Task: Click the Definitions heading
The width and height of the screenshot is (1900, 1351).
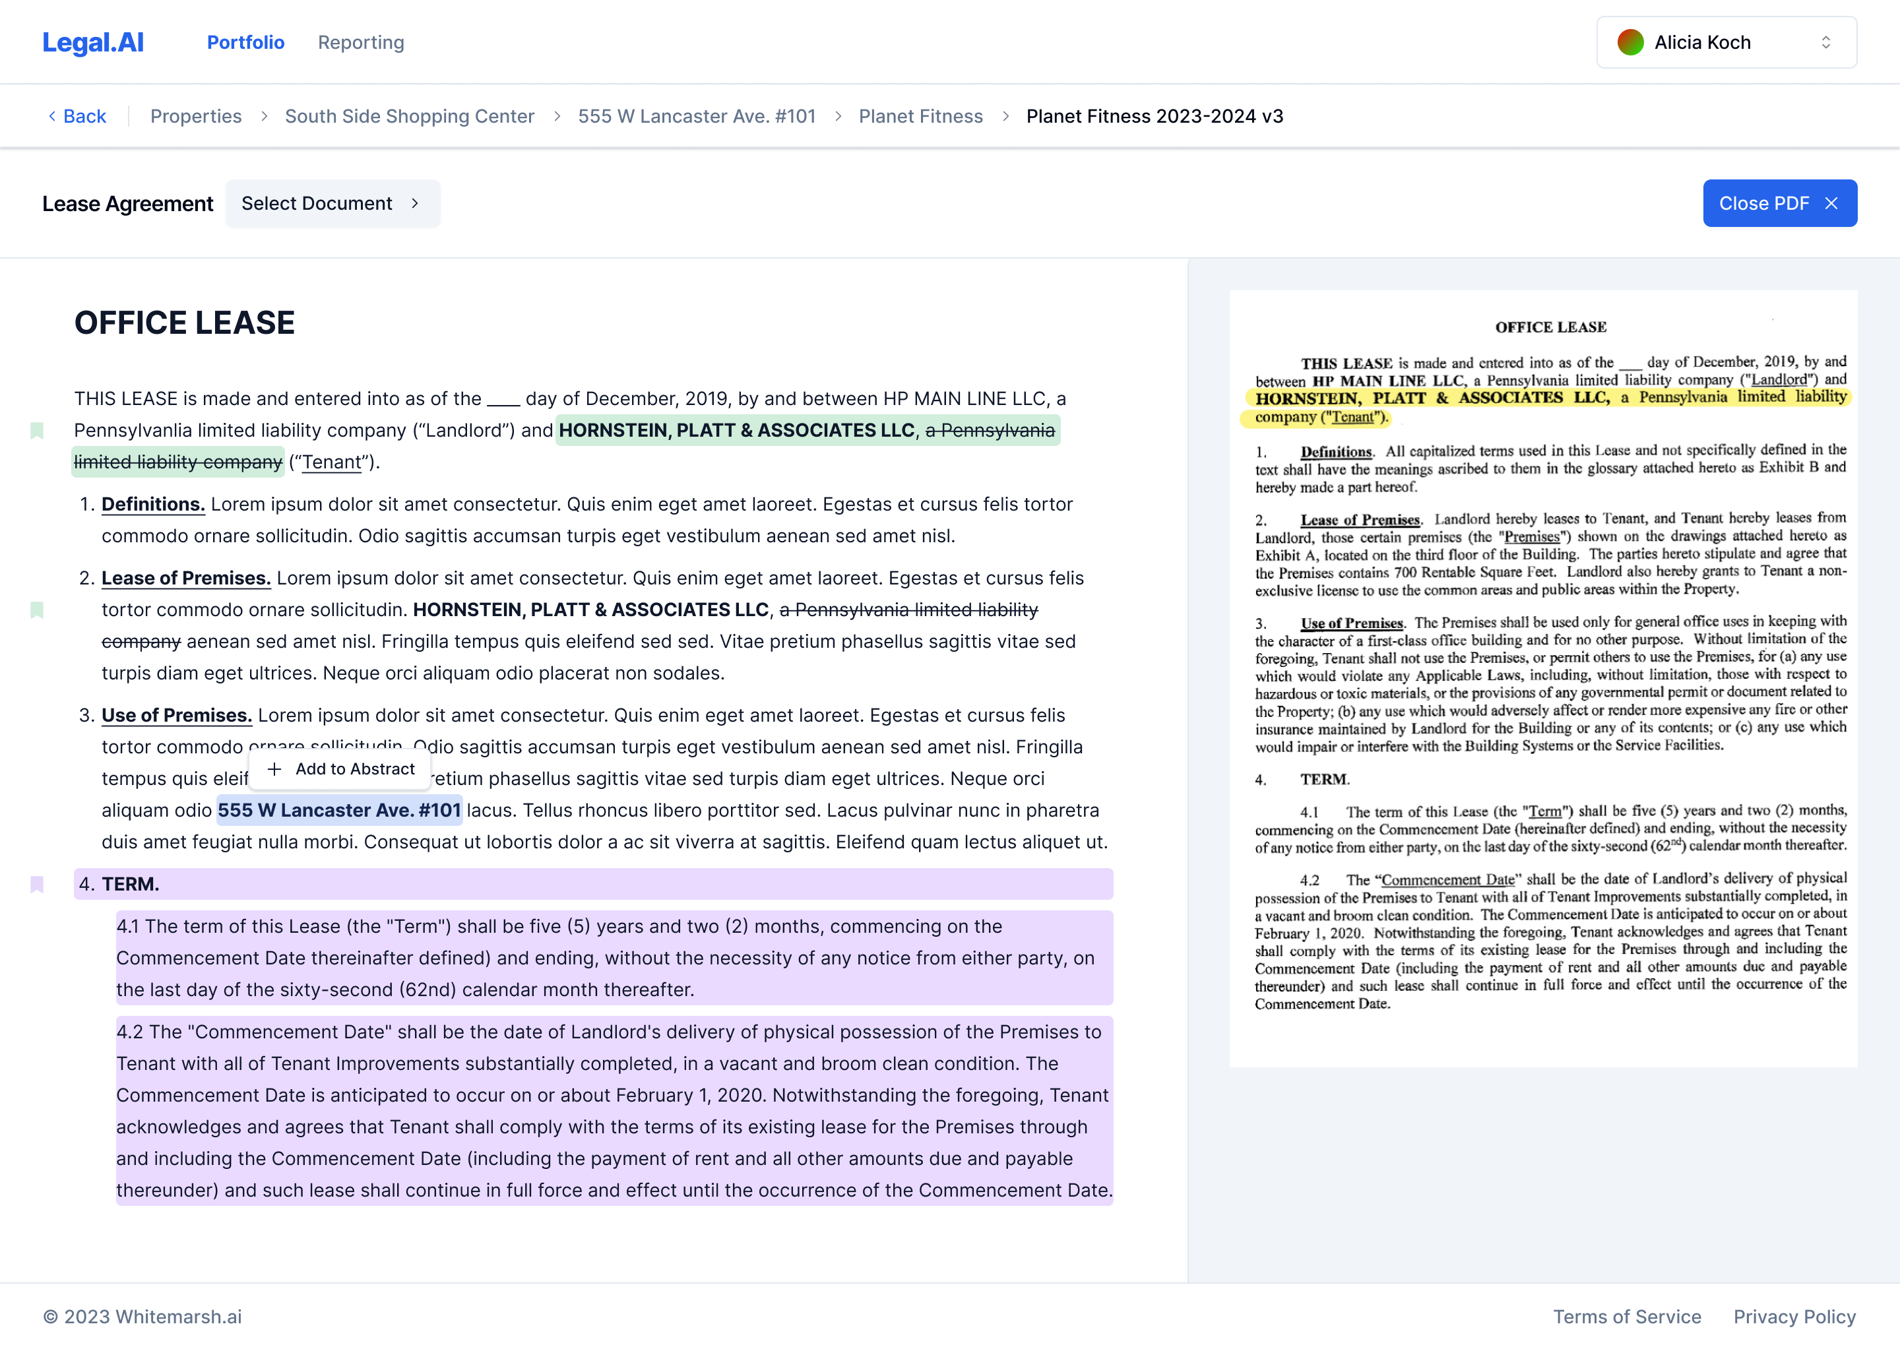Action: pos(153,504)
